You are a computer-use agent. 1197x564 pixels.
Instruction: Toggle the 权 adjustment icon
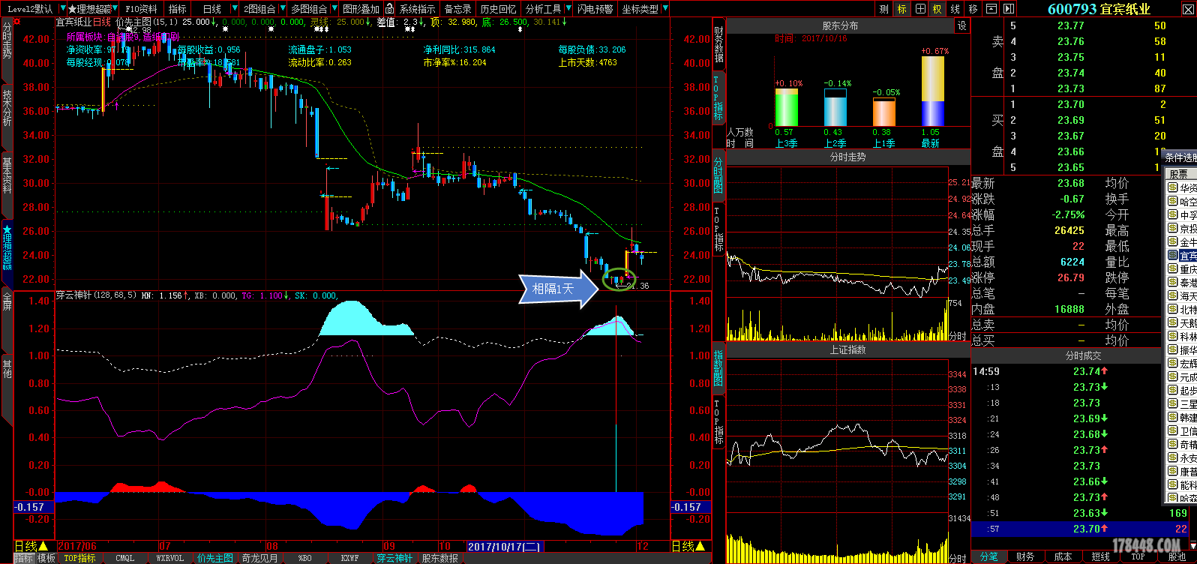[x=937, y=9]
